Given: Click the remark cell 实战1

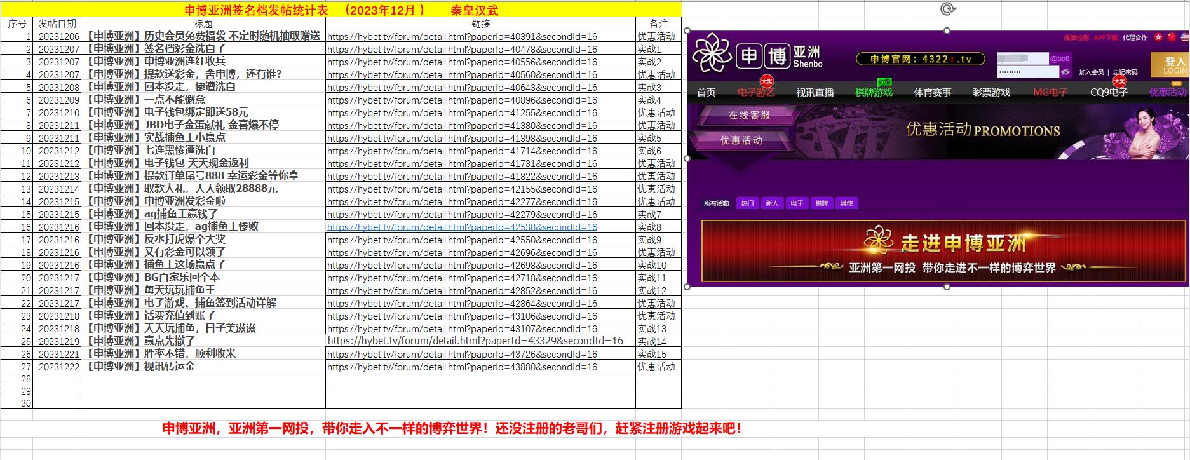Looking at the screenshot, I should pyautogui.click(x=659, y=49).
